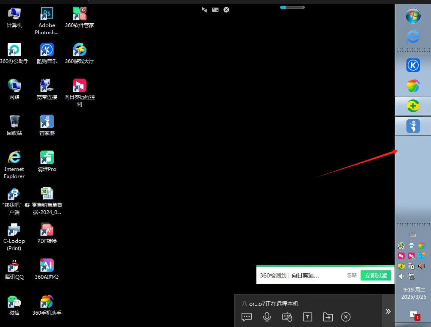Select the 零售销售单数据-2024 Excel file
431x327 pixels.
click(x=47, y=201)
